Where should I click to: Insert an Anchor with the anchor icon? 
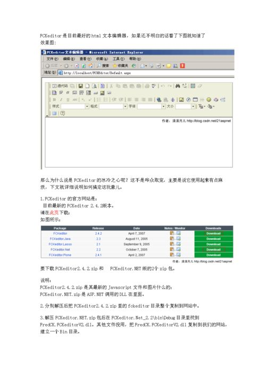click(173, 100)
